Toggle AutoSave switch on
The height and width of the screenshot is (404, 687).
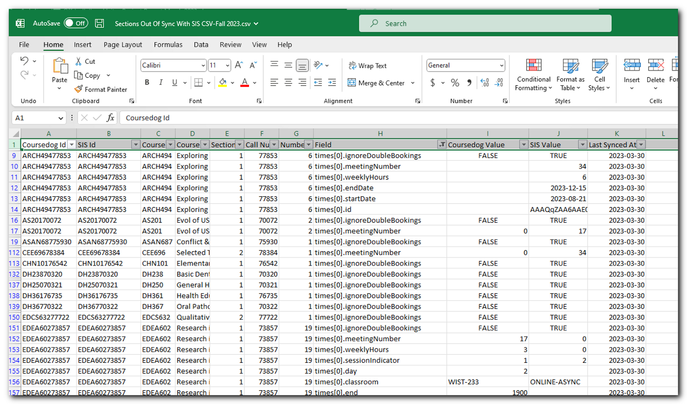[x=76, y=23]
